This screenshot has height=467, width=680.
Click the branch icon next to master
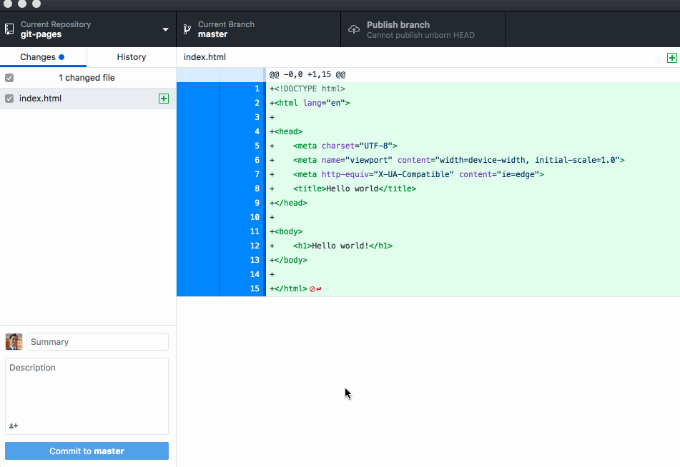[187, 29]
